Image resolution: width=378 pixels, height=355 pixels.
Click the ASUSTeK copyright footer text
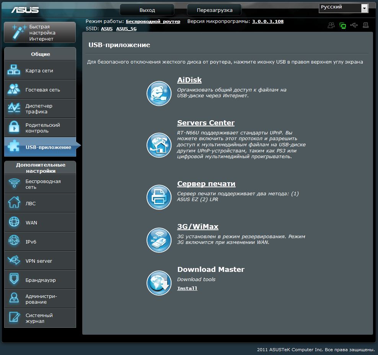coord(316,350)
